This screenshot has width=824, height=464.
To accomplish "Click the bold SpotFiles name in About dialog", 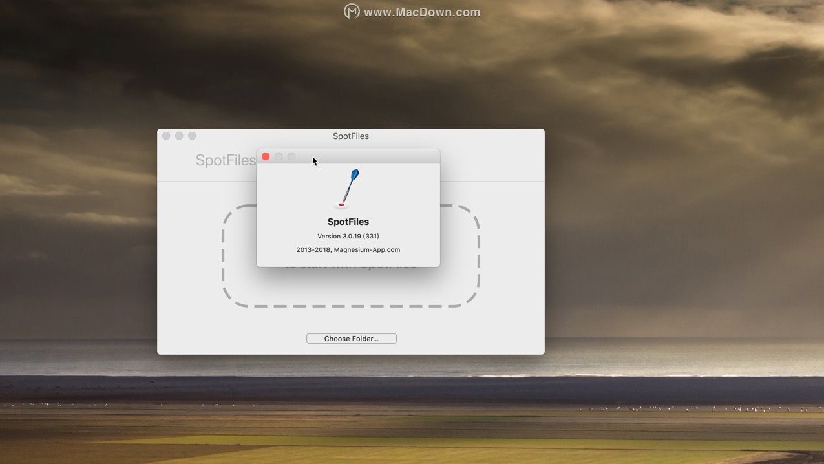I will 348,222.
